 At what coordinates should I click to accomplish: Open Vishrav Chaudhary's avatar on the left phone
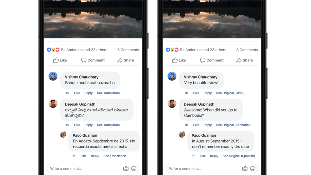53,76
